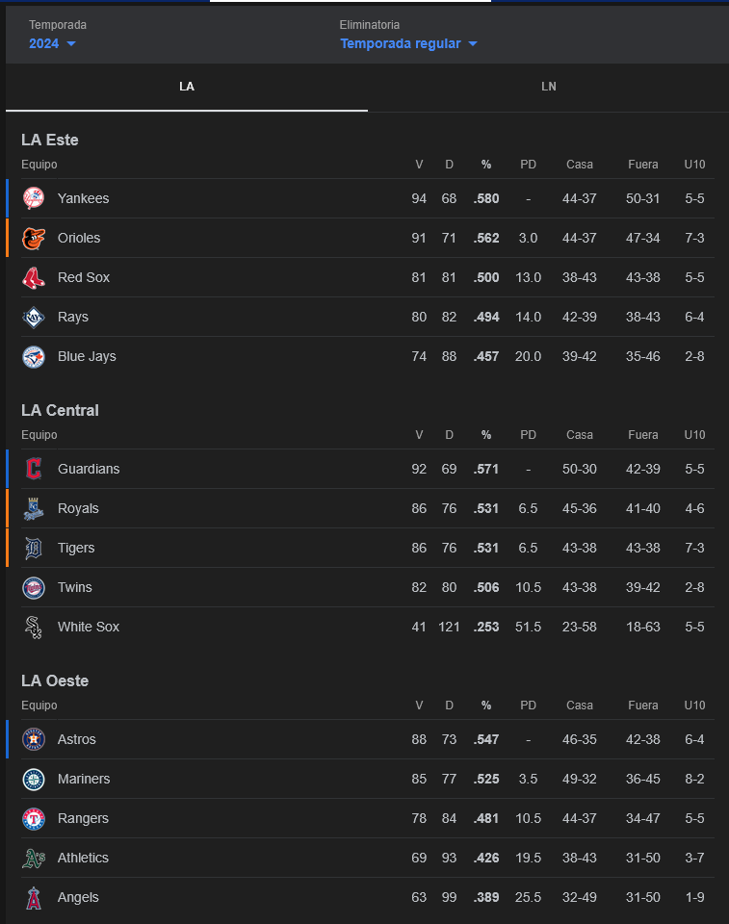Click the Orioles bird logo

click(x=34, y=238)
